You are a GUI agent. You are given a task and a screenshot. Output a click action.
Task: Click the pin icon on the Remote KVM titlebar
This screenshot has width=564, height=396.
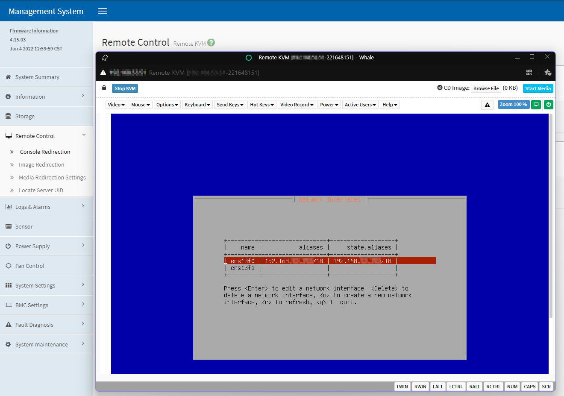coord(104,58)
